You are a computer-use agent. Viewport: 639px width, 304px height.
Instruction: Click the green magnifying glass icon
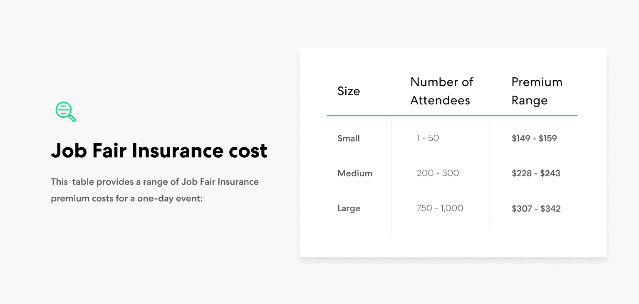point(66,112)
